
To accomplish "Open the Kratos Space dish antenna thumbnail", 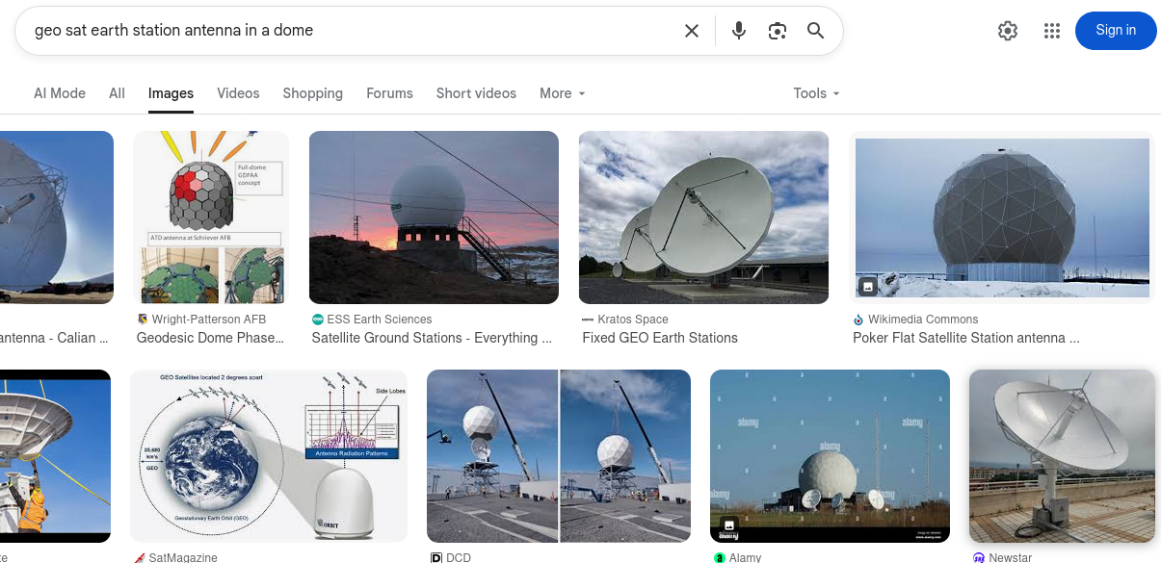I will (x=703, y=218).
